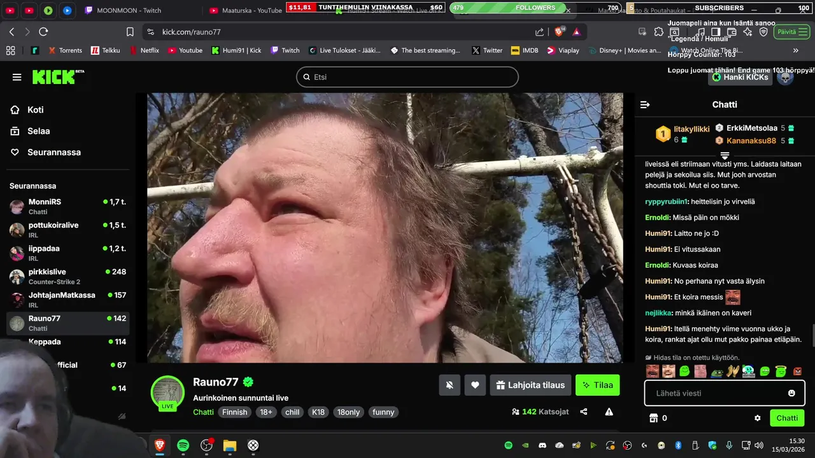Focus the Etsi search field
Viewport: 815px width, 458px height.
pyautogui.click(x=407, y=77)
